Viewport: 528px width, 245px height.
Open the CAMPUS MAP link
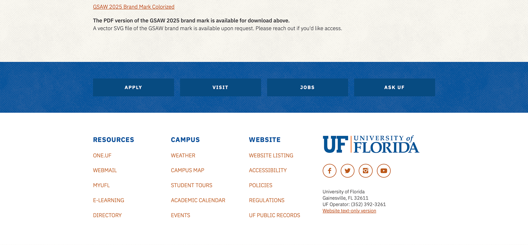coord(188,170)
